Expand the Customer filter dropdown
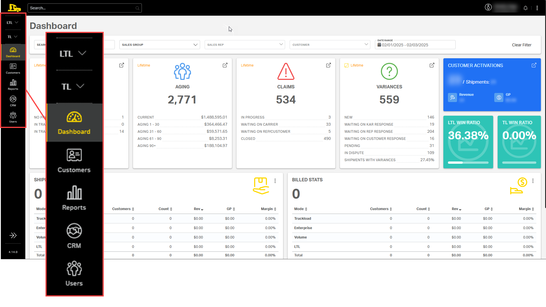546x307 pixels. pos(330,45)
